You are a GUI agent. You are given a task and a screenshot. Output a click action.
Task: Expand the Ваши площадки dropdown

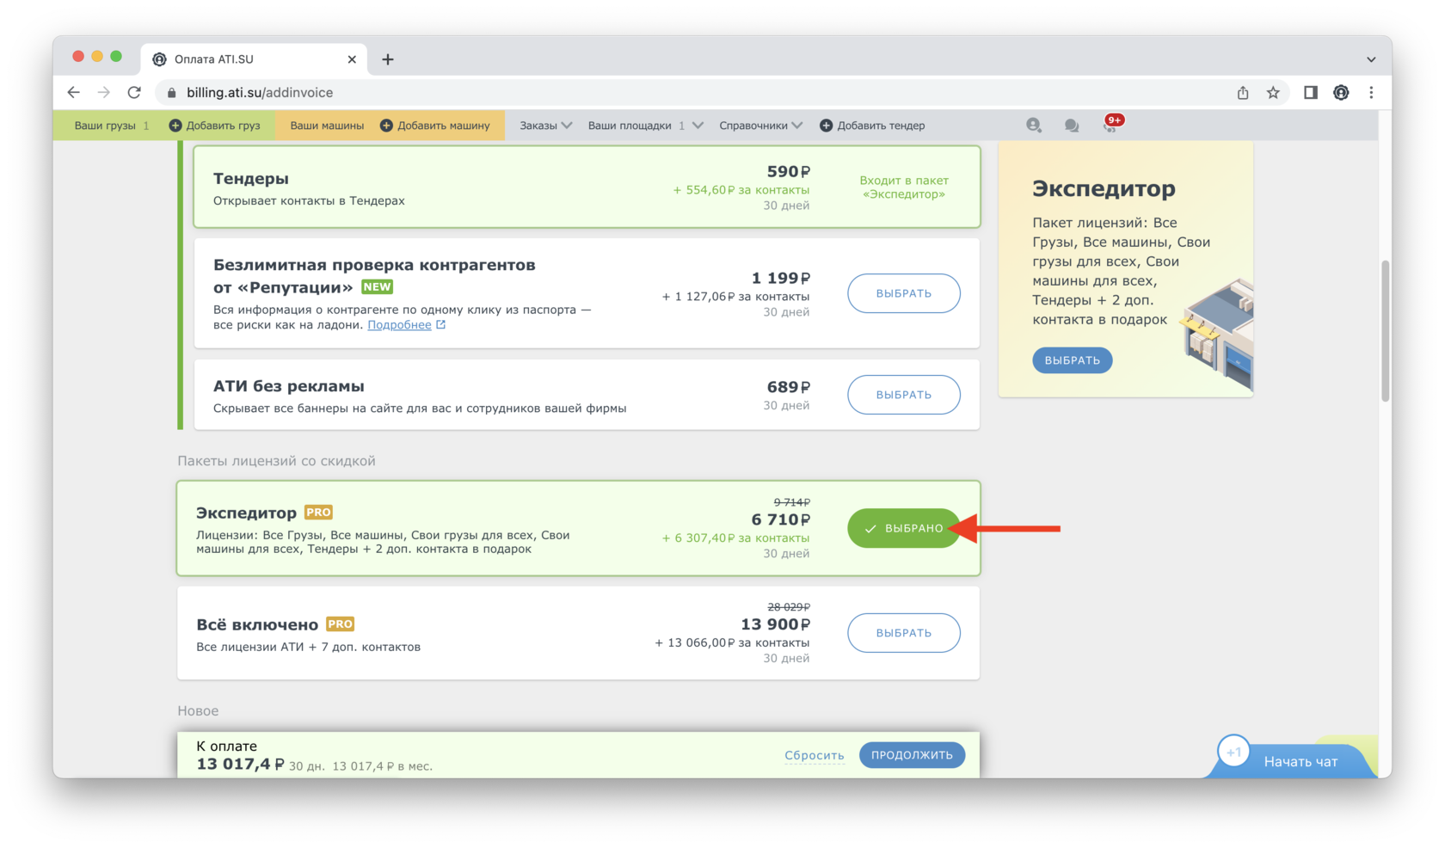point(646,126)
